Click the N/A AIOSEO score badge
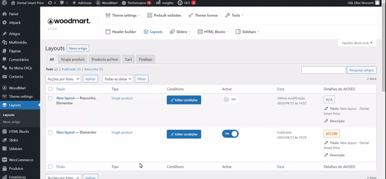Image resolution: width=386 pixels, height=179 pixels. (329, 100)
